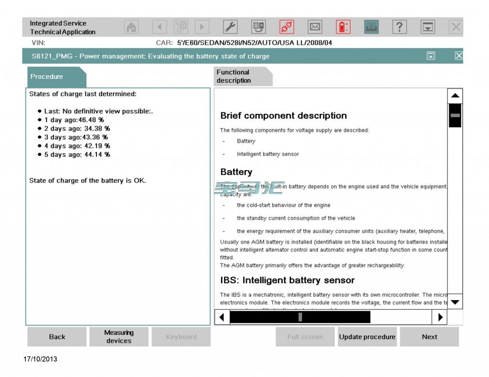The width and height of the screenshot is (489, 377).
Task: Open the help question mark icon
Action: (x=400, y=27)
